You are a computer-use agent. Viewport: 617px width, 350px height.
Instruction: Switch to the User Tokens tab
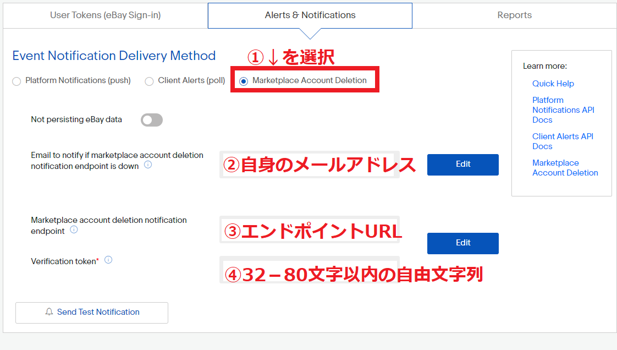click(x=104, y=15)
